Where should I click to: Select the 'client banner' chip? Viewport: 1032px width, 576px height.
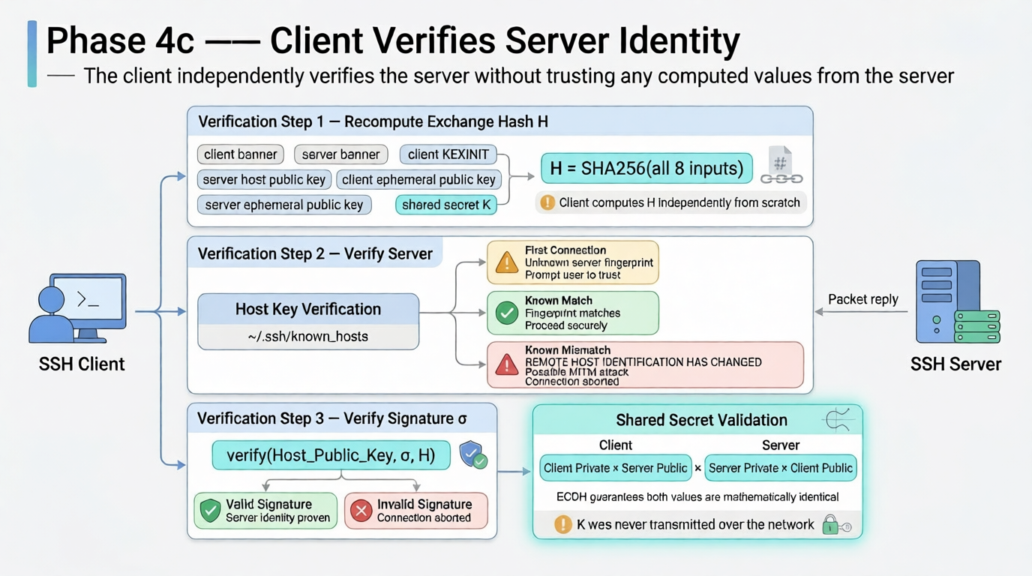click(x=241, y=154)
